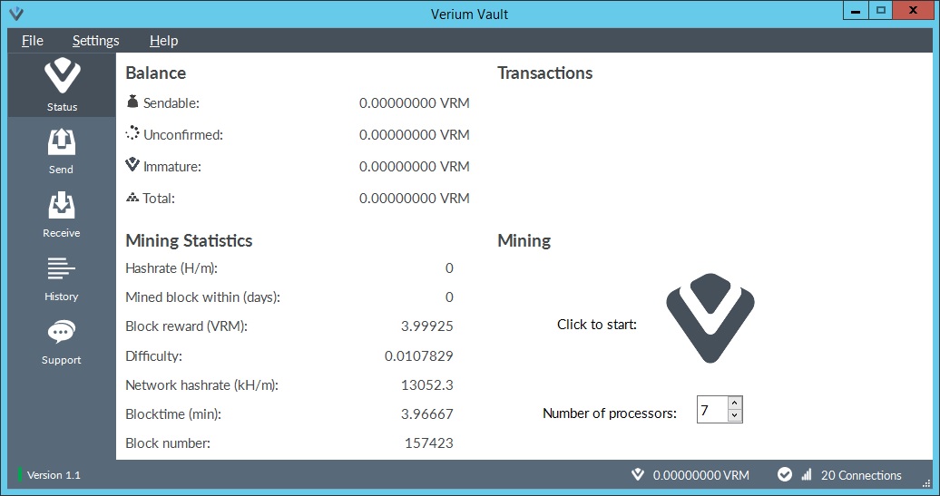Viewport: 940px width, 496px height.
Task: Click the signal bars connections icon
Action: [807, 475]
